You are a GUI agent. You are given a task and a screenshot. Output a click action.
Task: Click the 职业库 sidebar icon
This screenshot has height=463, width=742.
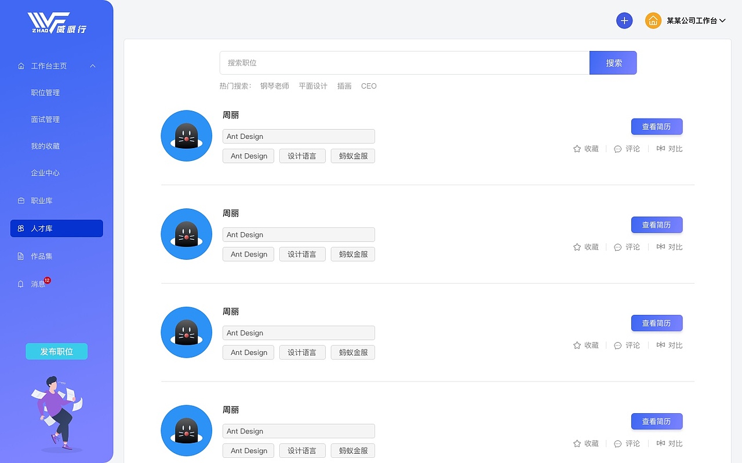coord(21,200)
